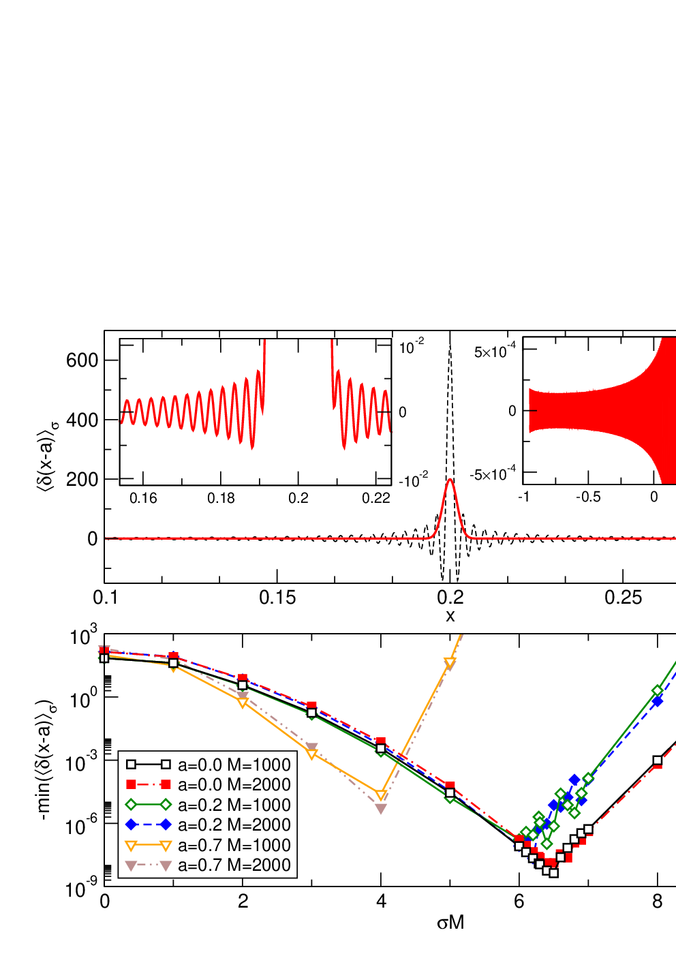Click the "σM" axis title of bottom plot
Screen dimensions: 676x956
click(450, 923)
